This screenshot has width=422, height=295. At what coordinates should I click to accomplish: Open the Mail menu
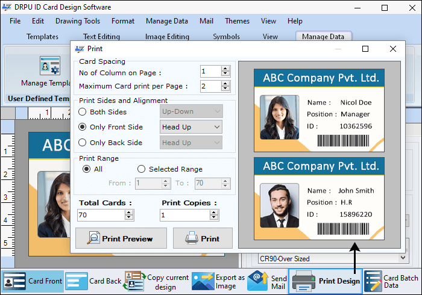click(206, 21)
